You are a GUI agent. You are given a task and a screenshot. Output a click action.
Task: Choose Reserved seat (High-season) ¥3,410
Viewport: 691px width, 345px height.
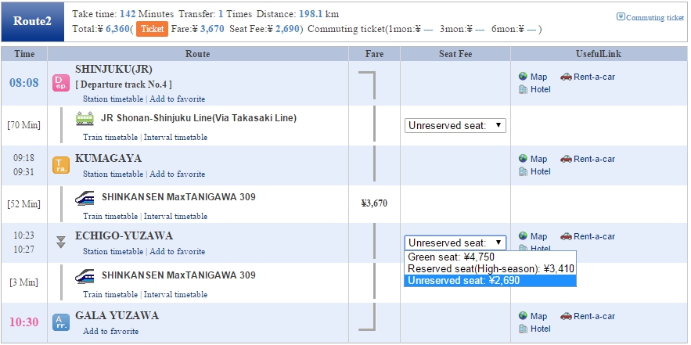click(490, 268)
